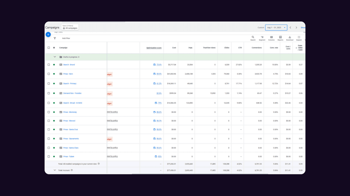Open Pmax - Sacramento status dot dropdown
This screenshot has height=196, width=350.
(54, 139)
